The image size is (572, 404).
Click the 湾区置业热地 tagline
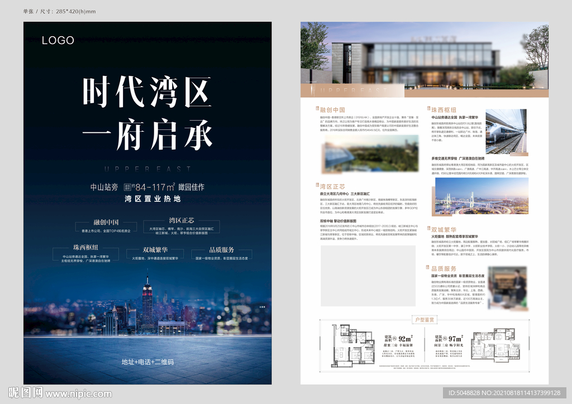point(147,199)
